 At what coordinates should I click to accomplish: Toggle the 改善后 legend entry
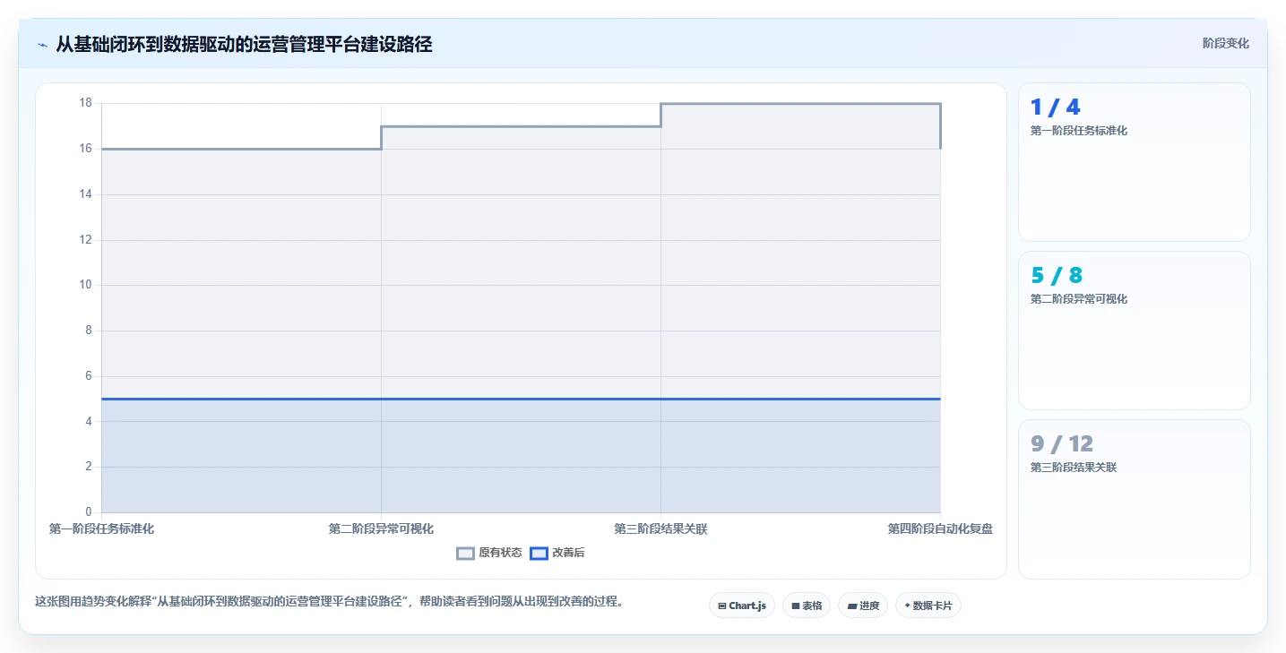point(557,554)
